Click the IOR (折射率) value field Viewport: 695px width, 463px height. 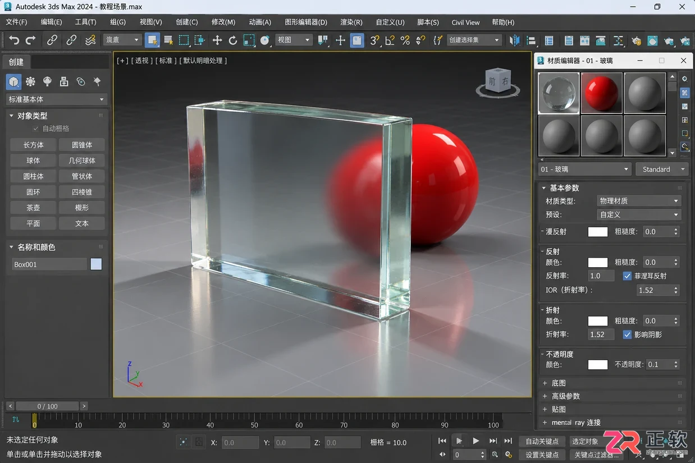[655, 290]
